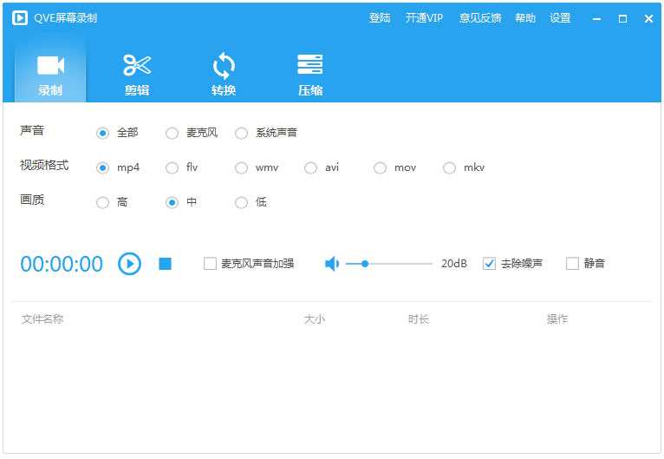
Task: Close the QVE window
Action: click(x=648, y=18)
